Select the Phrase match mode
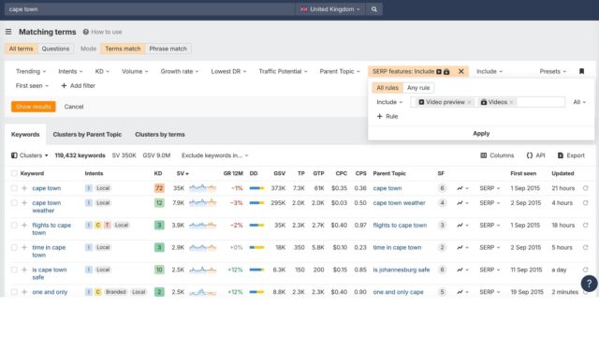Viewport: 599px width, 337px height. click(168, 49)
